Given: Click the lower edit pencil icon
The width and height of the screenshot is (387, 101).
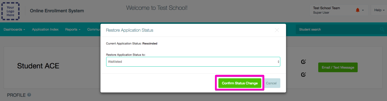Looking at the screenshot, I should [303, 74].
